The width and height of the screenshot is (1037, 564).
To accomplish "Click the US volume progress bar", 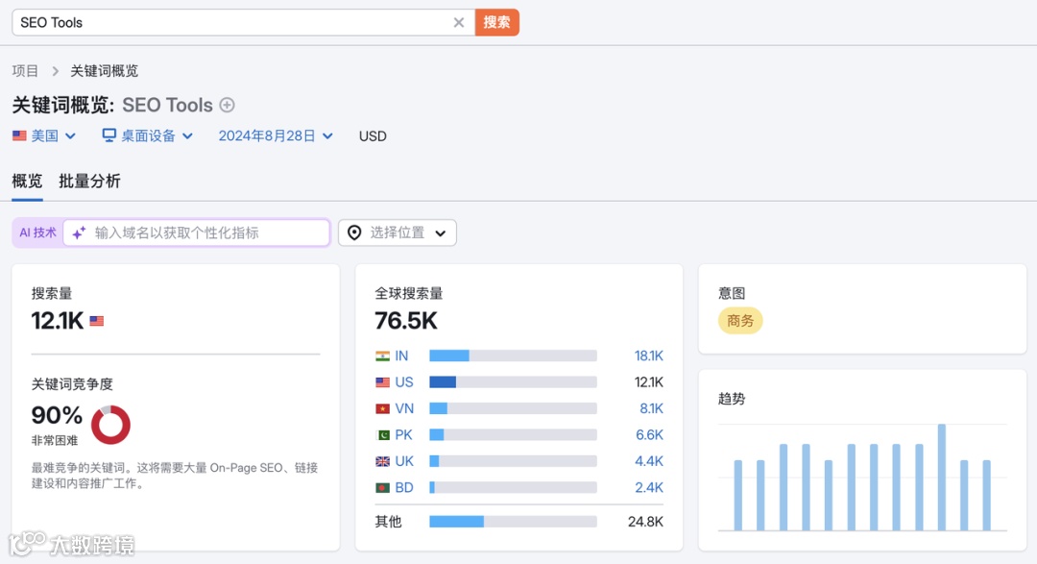I will click(x=513, y=382).
